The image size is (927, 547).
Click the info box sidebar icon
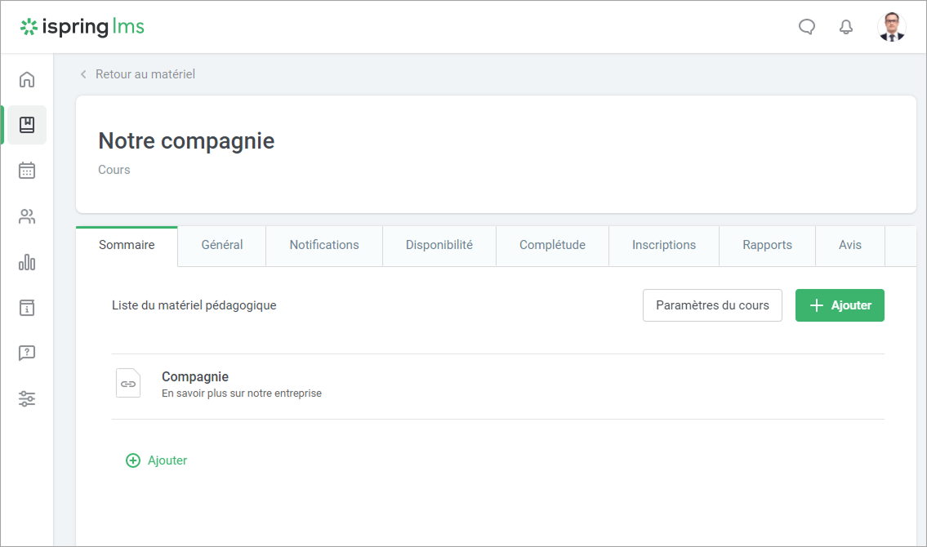[x=27, y=308]
